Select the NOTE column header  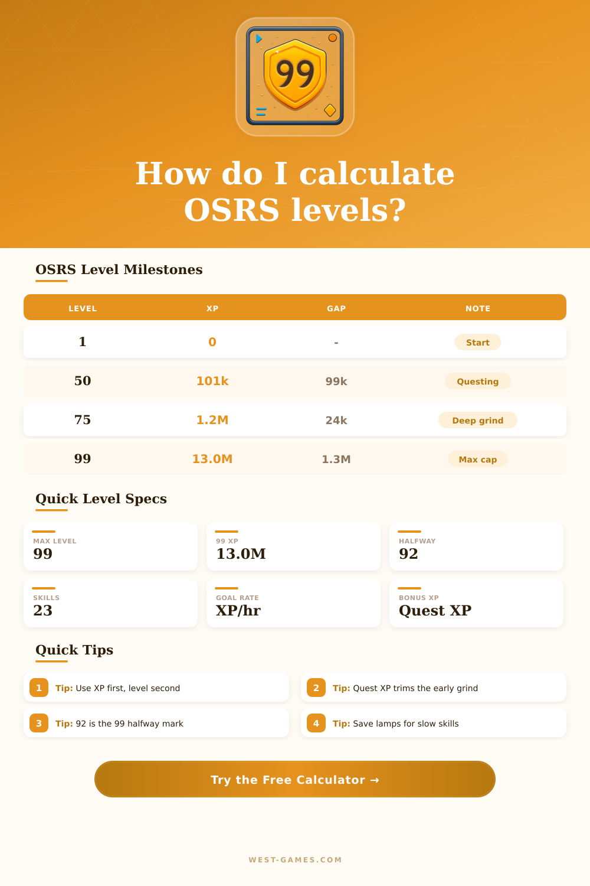click(478, 308)
